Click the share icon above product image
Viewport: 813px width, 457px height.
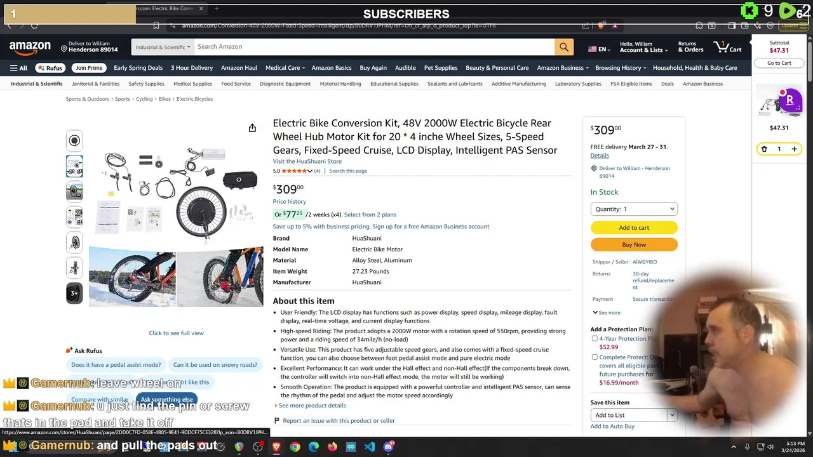coord(252,128)
